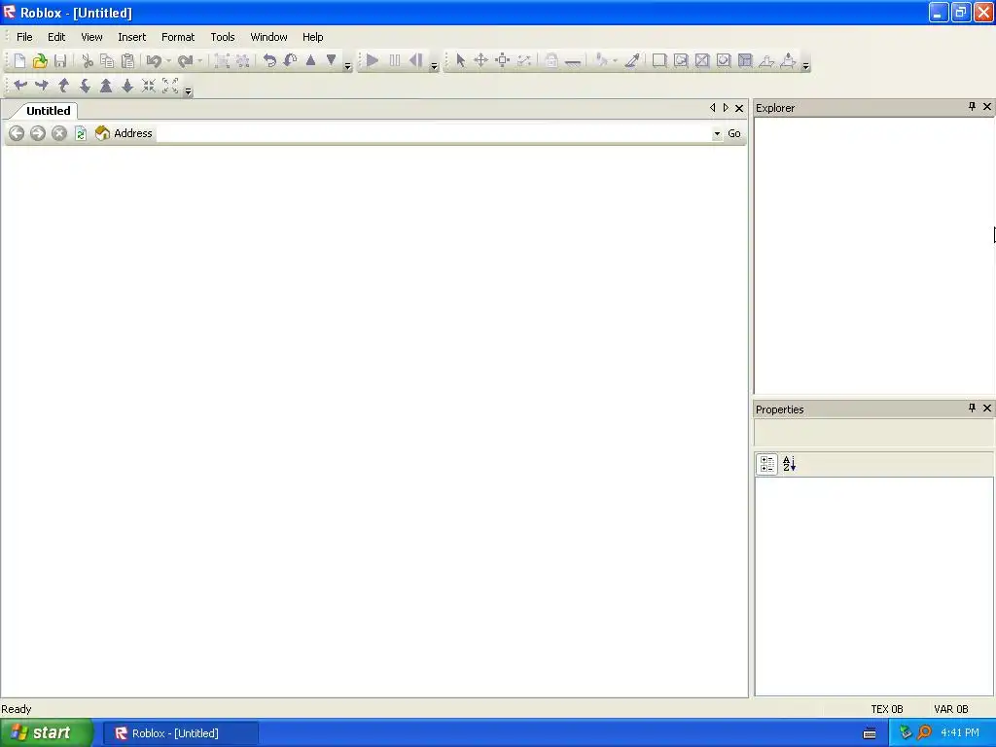Click the New file icon

(x=19, y=61)
